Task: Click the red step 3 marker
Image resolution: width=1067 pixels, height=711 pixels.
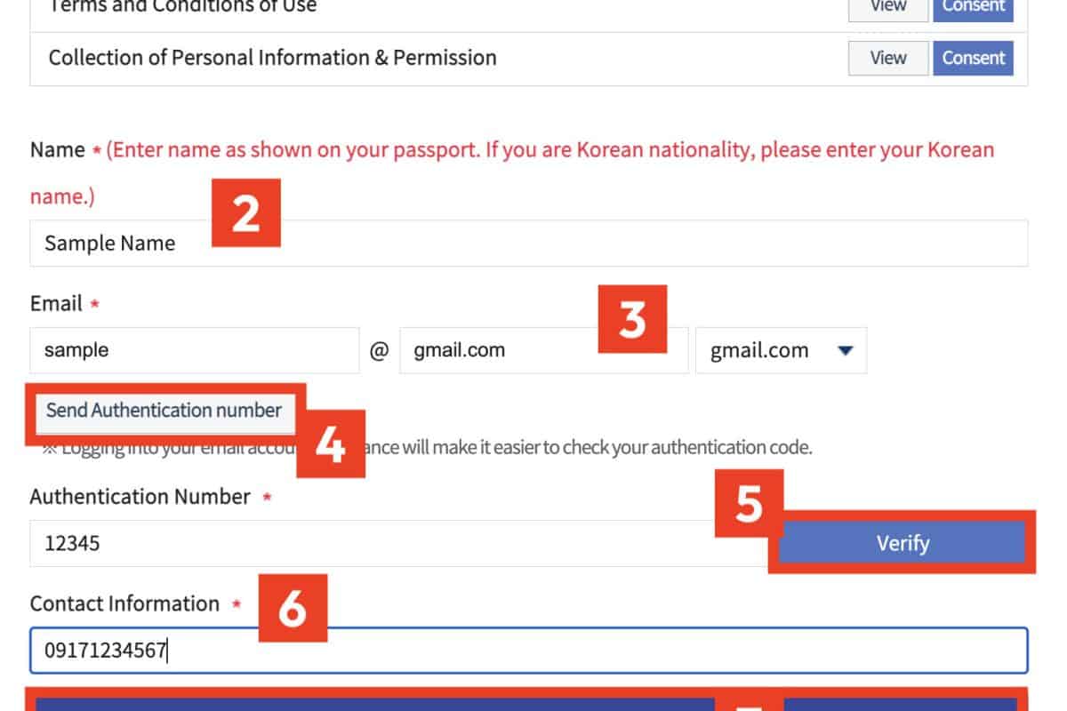Action: point(631,318)
